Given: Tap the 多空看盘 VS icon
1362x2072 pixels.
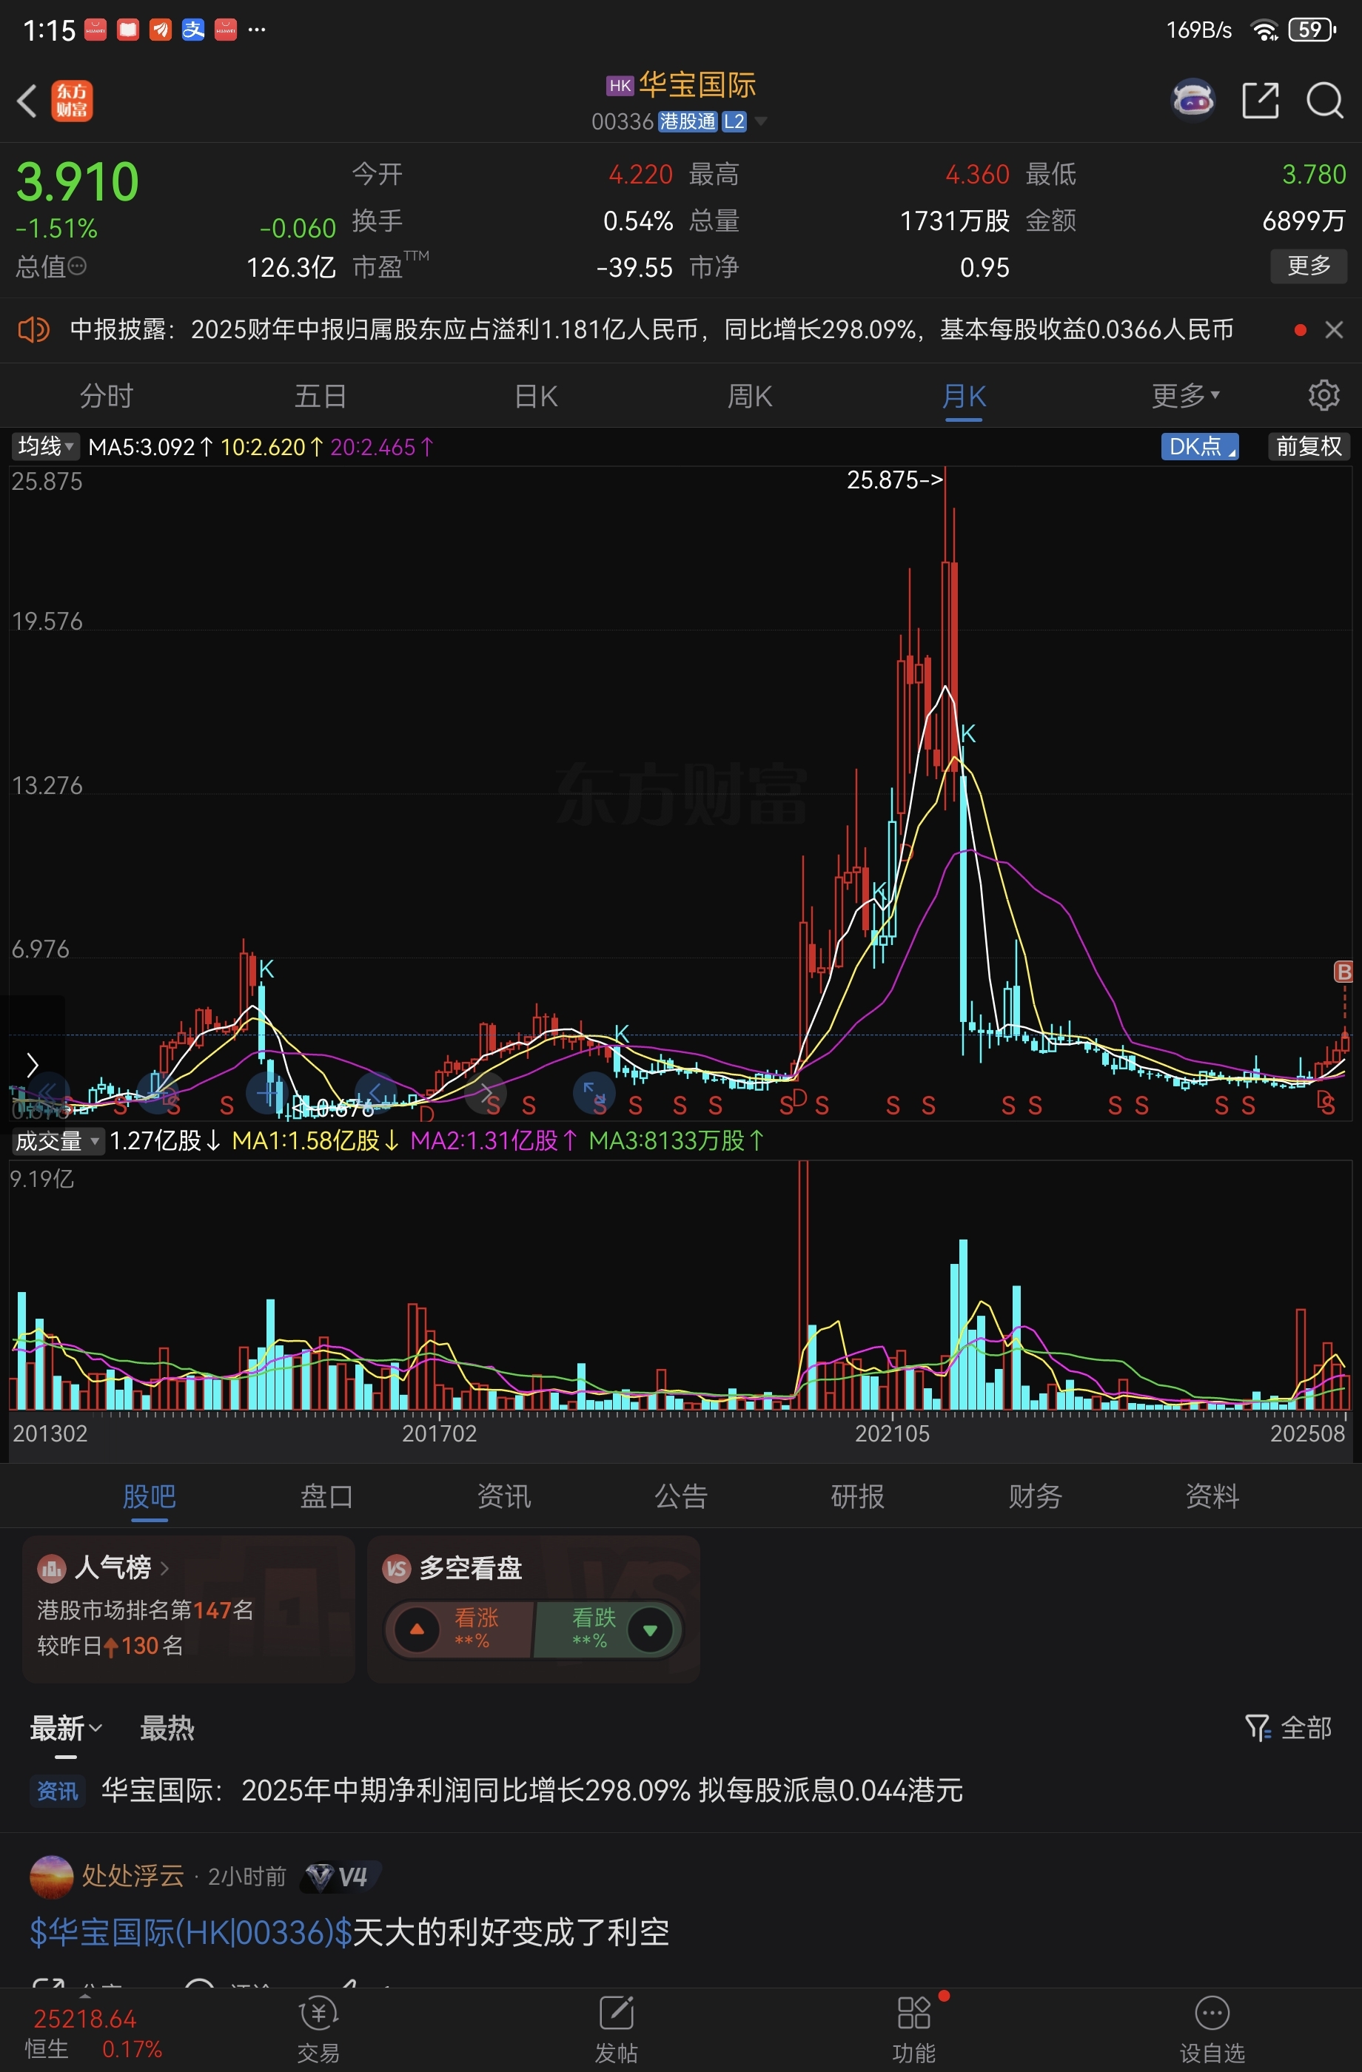Looking at the screenshot, I should click(396, 1569).
